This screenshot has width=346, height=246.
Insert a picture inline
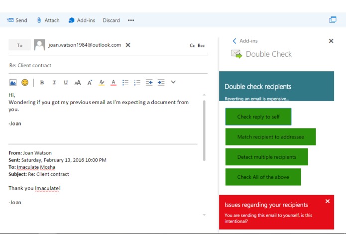pos(13,83)
